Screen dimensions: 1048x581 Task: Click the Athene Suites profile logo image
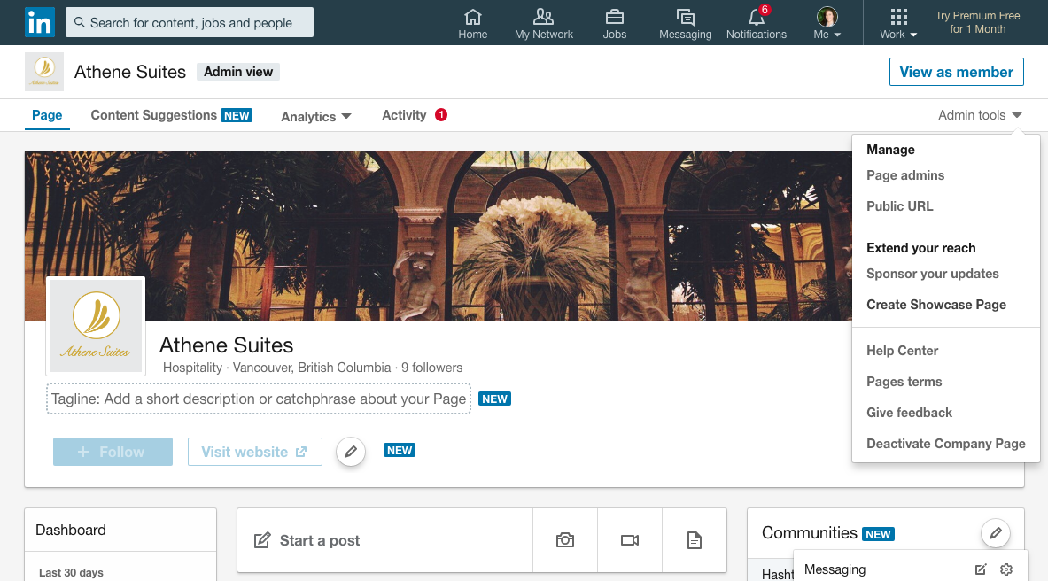click(96, 326)
